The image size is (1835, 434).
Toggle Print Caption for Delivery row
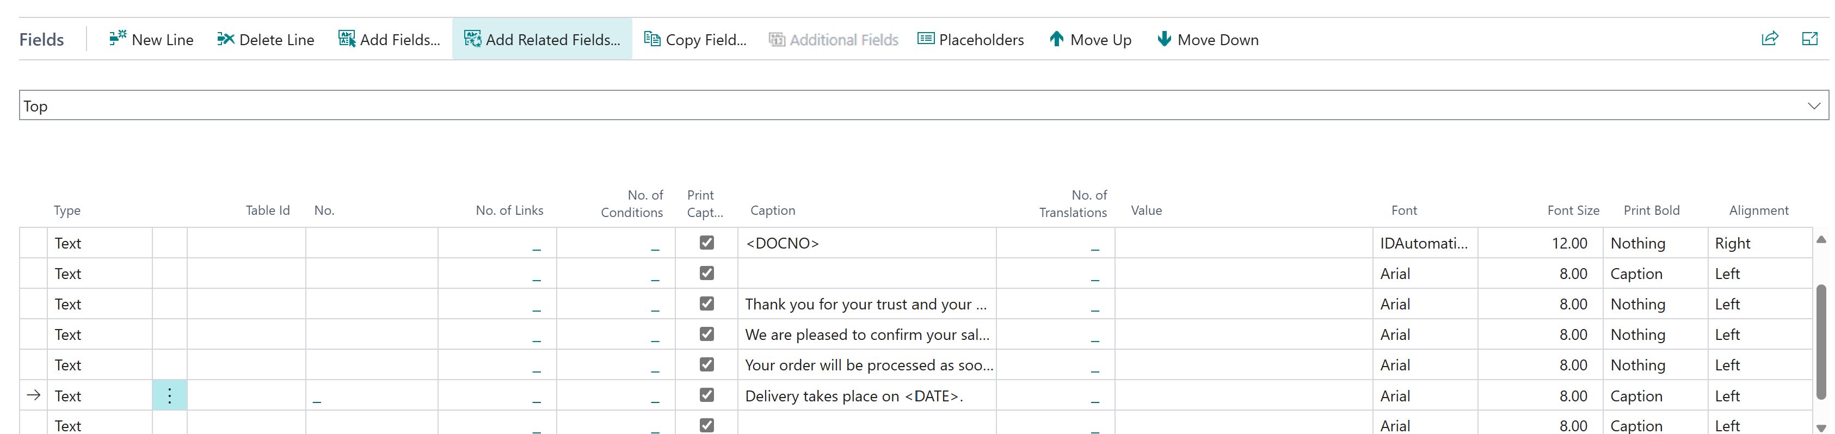tap(706, 395)
